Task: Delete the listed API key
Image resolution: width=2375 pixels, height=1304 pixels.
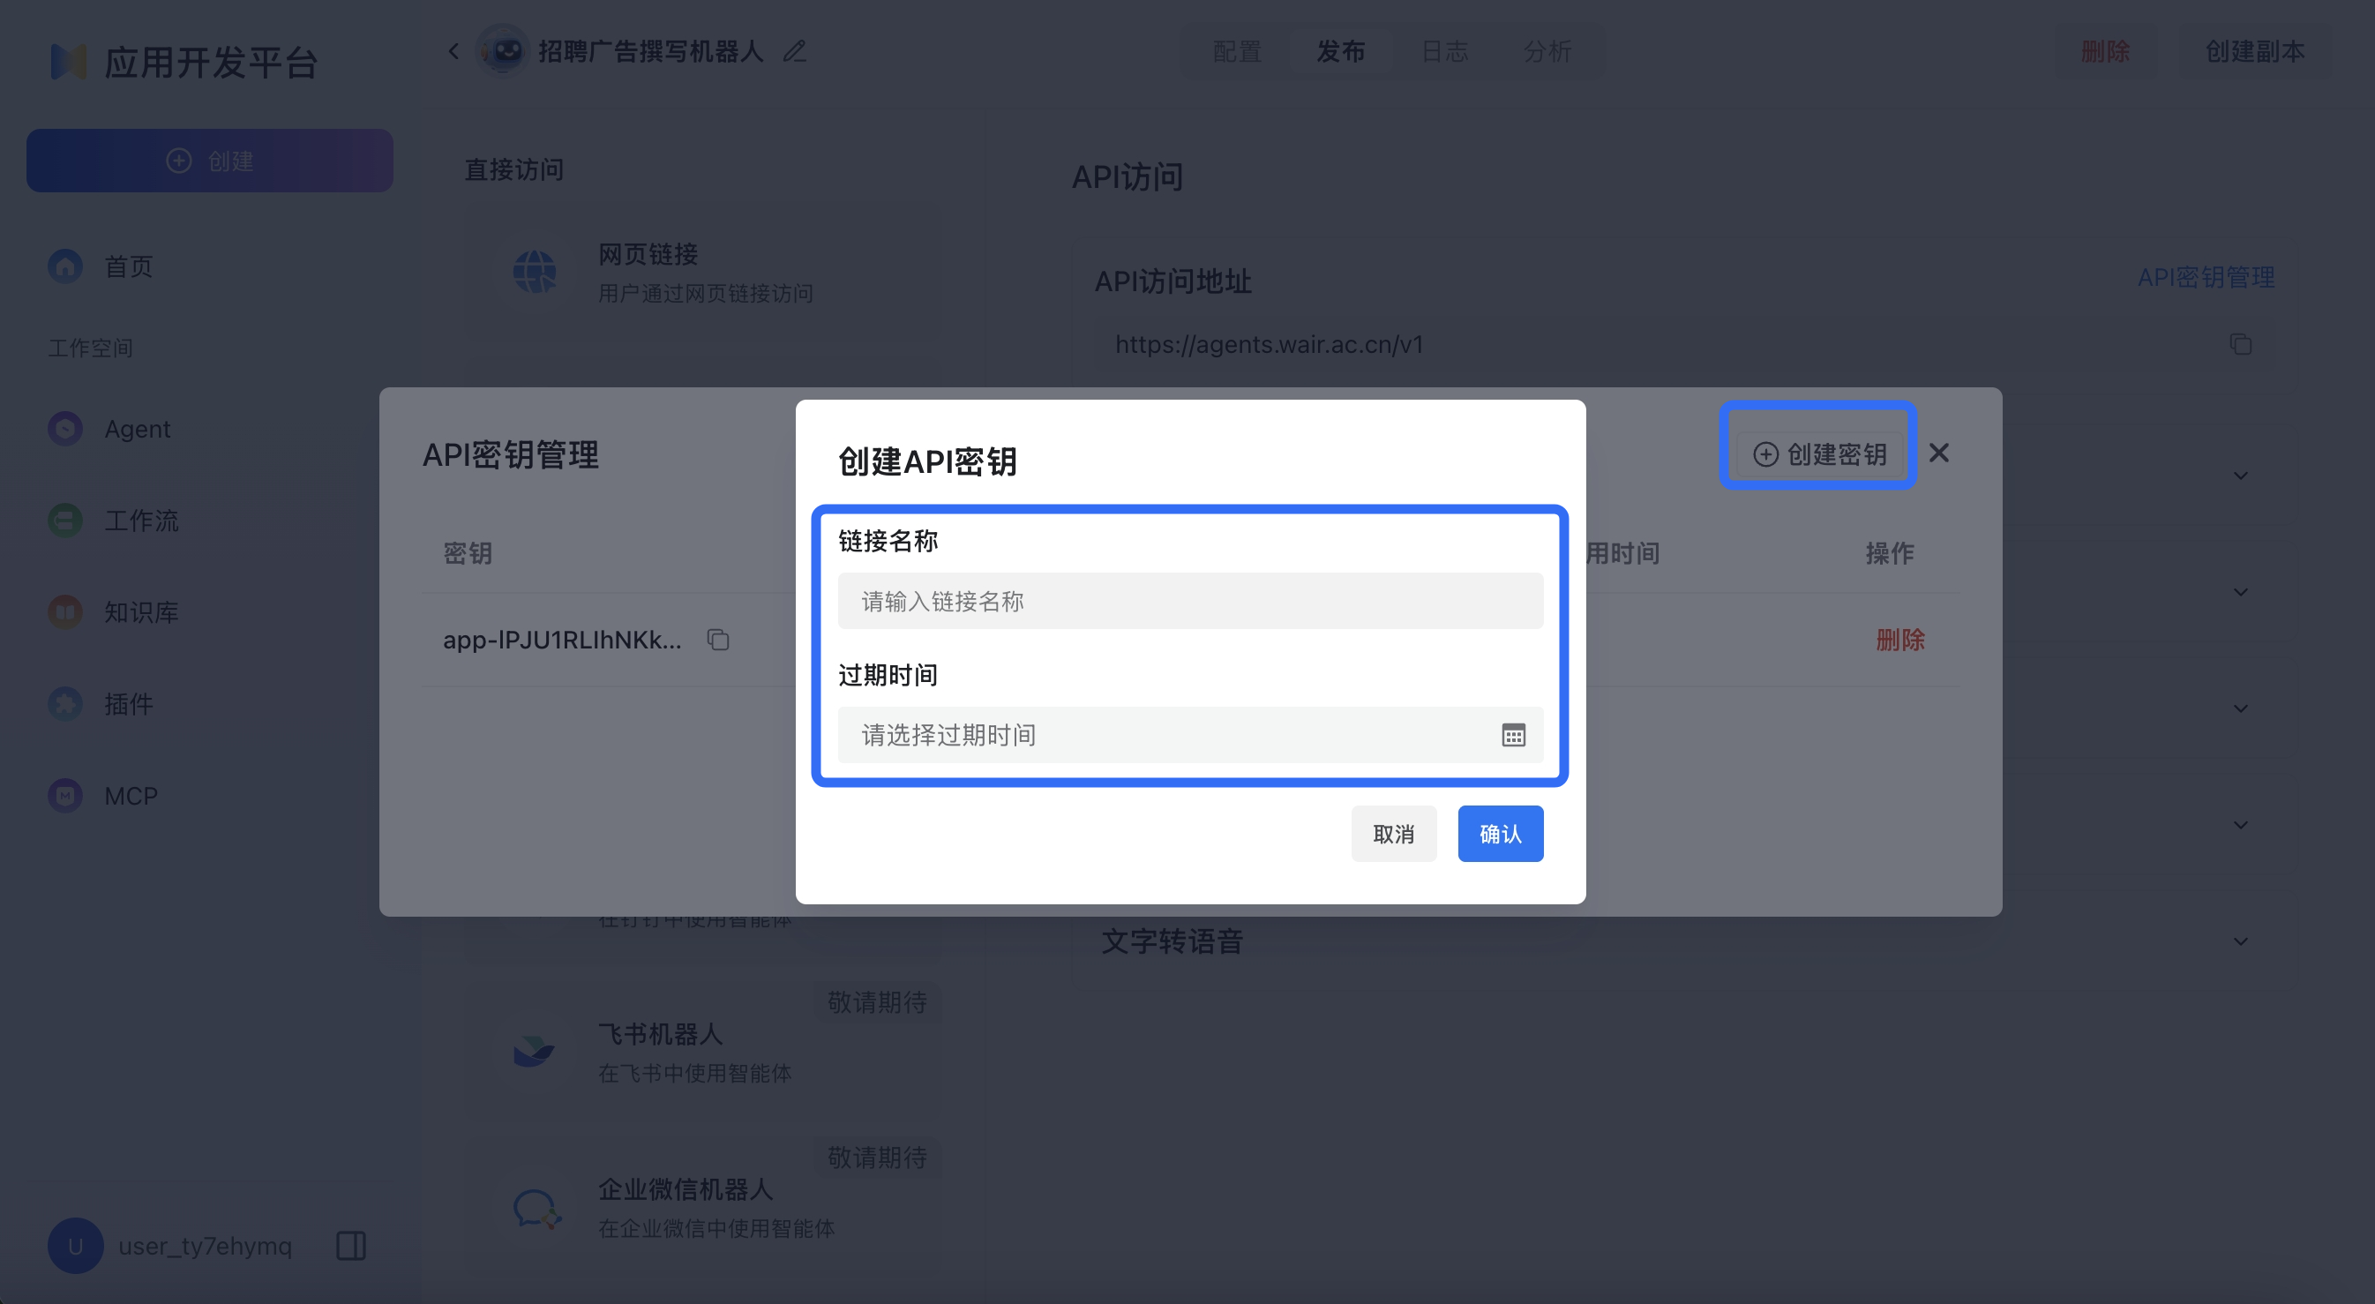Action: tap(1899, 639)
